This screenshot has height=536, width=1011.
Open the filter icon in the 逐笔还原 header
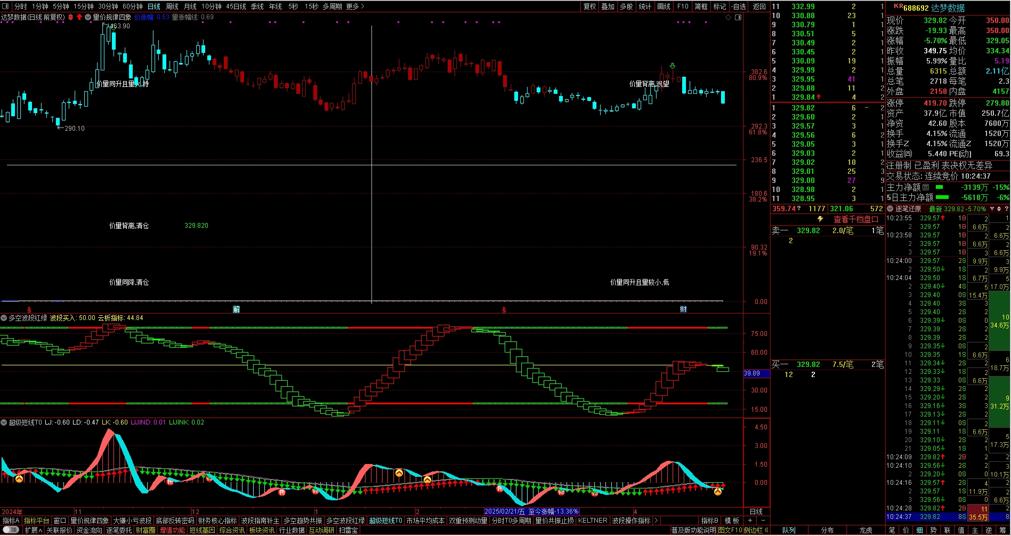click(992, 209)
